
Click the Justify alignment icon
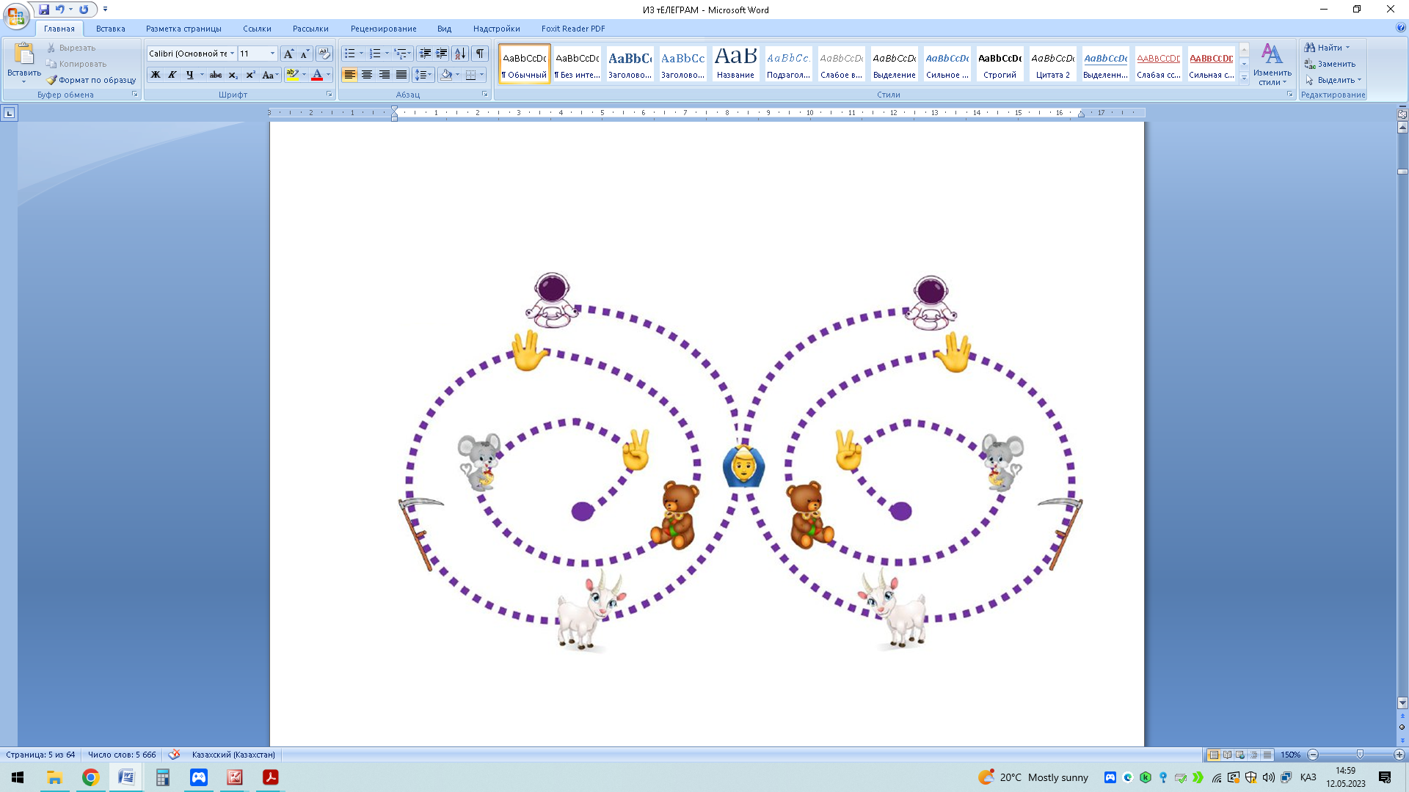[x=401, y=75]
